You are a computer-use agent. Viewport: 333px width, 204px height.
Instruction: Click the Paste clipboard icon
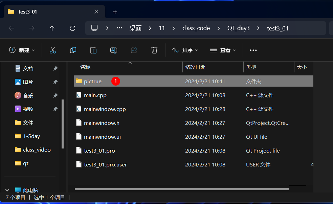point(93,50)
